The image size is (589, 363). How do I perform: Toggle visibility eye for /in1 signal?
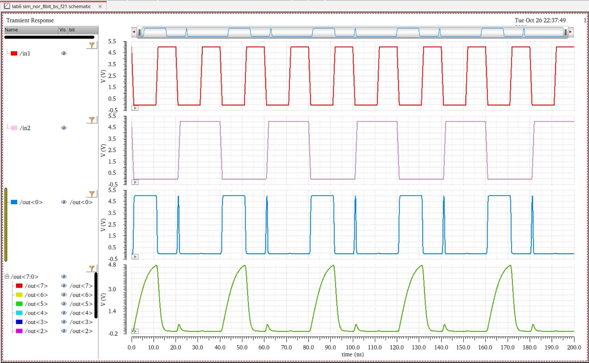pos(64,53)
